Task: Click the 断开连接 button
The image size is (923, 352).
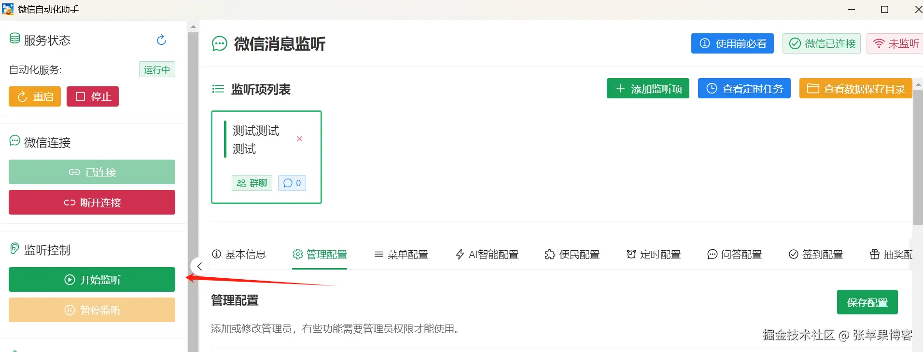Action: tap(92, 203)
